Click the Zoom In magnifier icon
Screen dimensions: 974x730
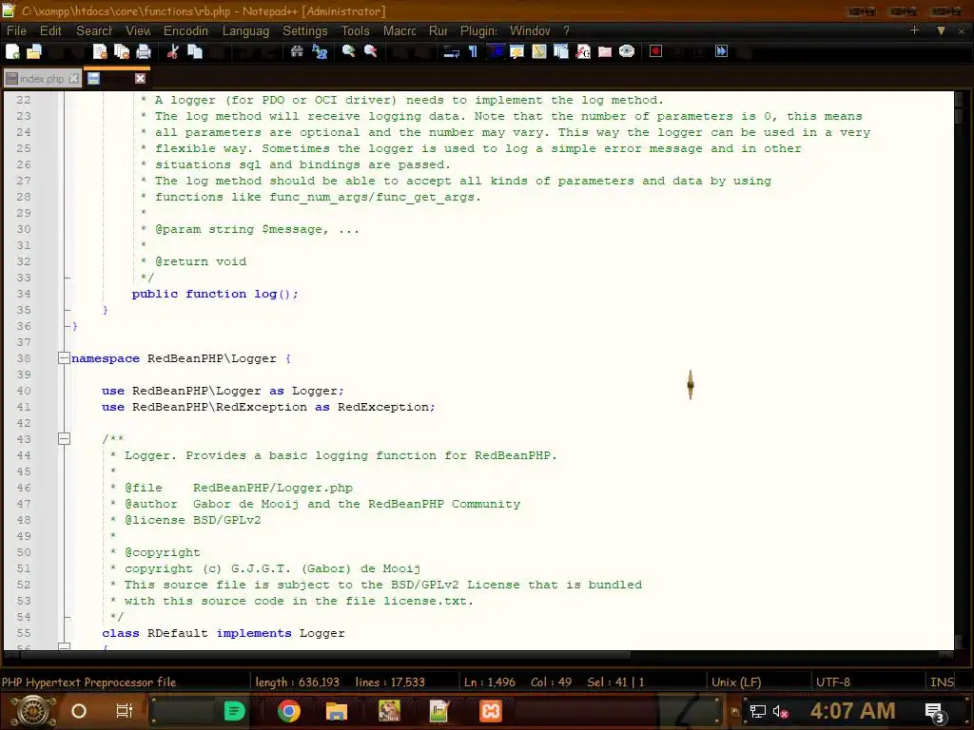point(348,51)
